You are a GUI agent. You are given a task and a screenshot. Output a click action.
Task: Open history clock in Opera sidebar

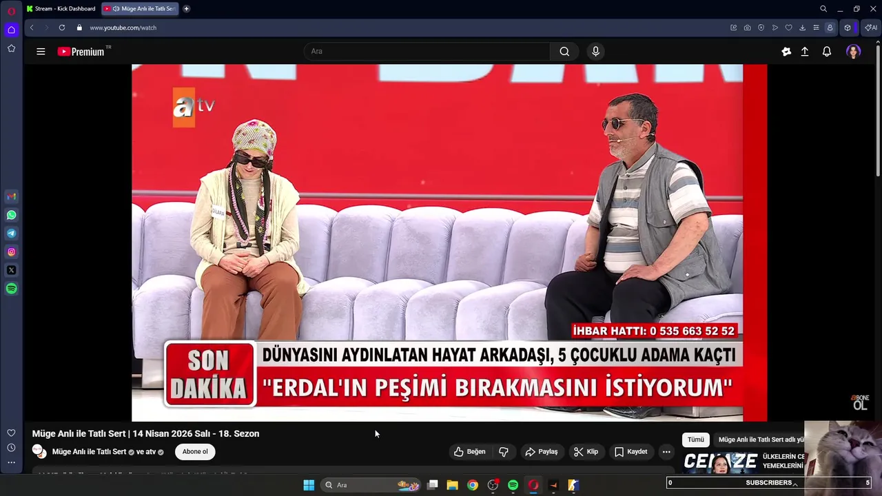(x=11, y=448)
